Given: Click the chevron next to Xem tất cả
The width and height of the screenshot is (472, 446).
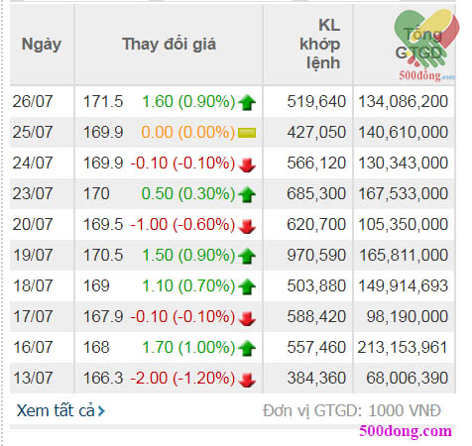Looking at the screenshot, I should point(101,411).
